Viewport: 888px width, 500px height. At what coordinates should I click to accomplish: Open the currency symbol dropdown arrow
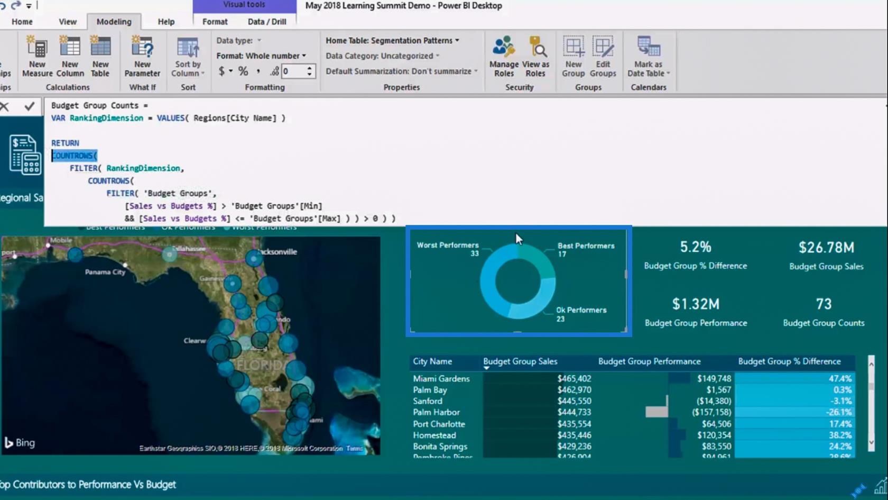click(x=230, y=71)
